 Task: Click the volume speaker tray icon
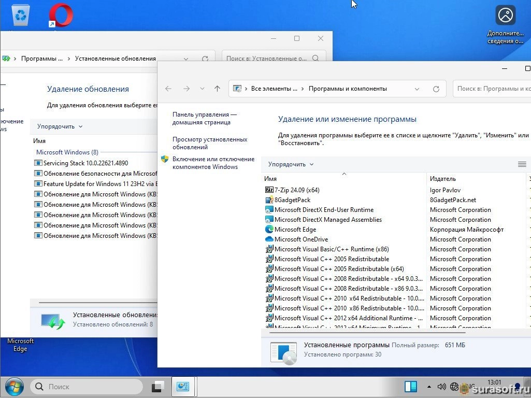pyautogui.click(x=441, y=387)
